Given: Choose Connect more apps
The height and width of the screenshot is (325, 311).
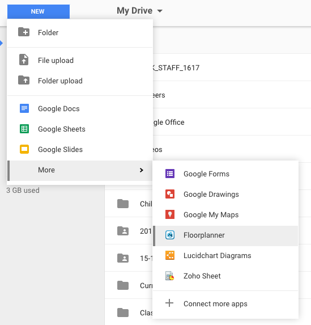Looking at the screenshot, I should point(225,303).
